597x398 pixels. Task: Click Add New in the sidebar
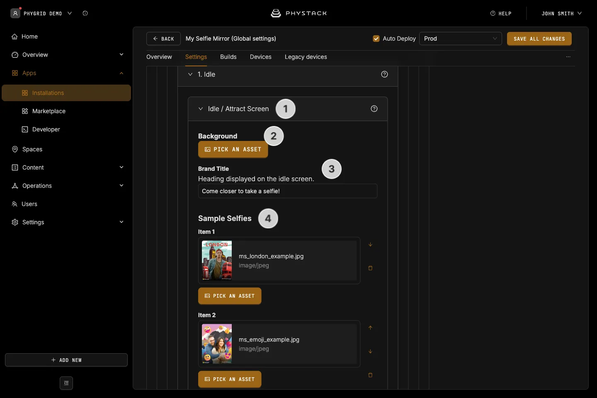pos(66,360)
